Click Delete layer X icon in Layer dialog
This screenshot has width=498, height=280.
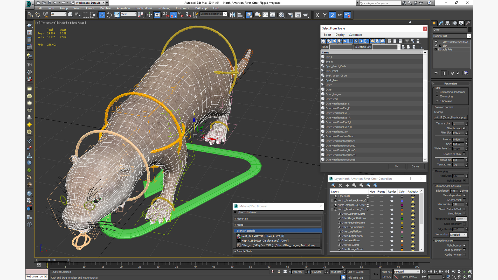coord(340,185)
